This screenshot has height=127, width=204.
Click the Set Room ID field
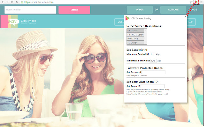(153, 86)
